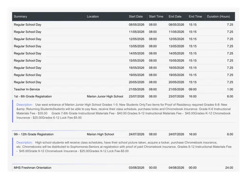Screen dimensions: 247x175
Task: Click the End Time column header
Action: (195, 17)
